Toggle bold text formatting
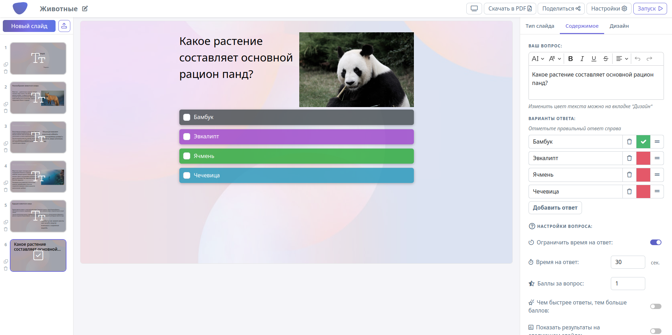672x335 pixels. (570, 59)
